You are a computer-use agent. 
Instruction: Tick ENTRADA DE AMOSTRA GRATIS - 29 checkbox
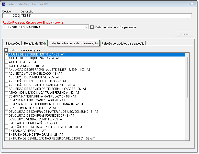(x=6, y=135)
